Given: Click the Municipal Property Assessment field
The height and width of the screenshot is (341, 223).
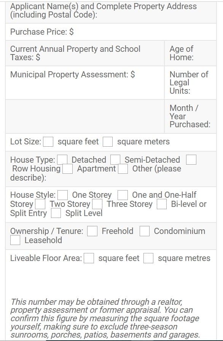Looking at the screenshot, I should 85,83.
